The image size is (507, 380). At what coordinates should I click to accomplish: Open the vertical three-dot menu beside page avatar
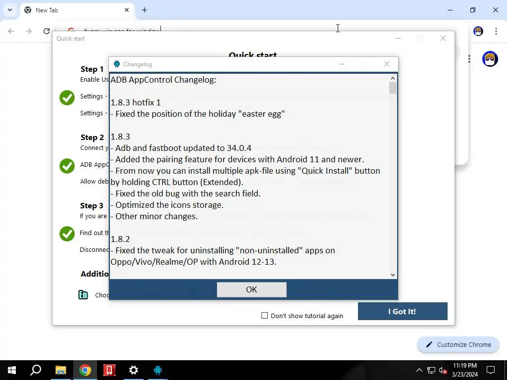coord(469,59)
